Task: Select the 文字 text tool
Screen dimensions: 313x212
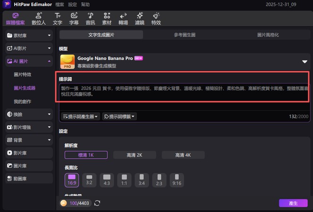Action: click(x=58, y=19)
